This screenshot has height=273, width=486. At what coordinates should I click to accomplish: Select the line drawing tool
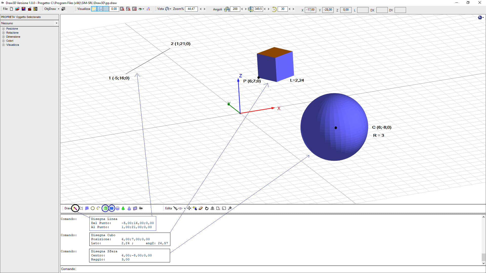click(75, 208)
